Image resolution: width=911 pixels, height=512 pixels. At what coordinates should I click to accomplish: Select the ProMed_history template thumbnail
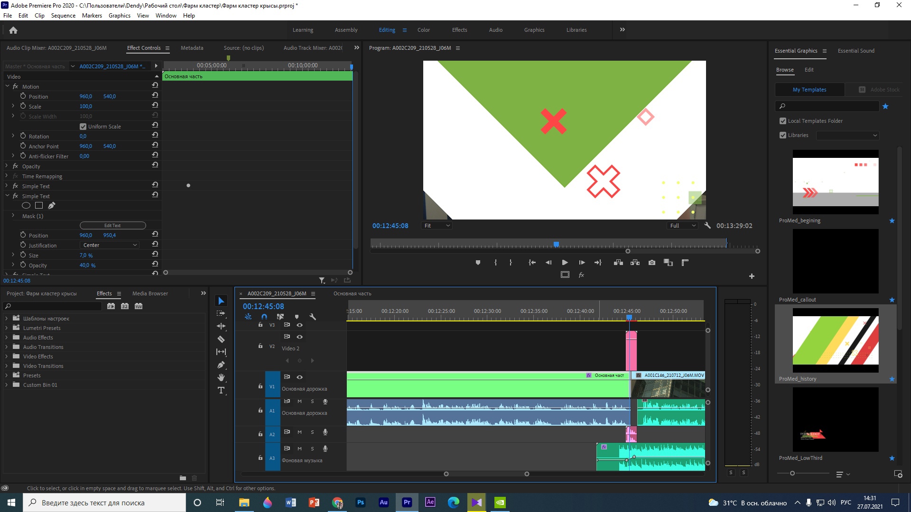[836, 340]
